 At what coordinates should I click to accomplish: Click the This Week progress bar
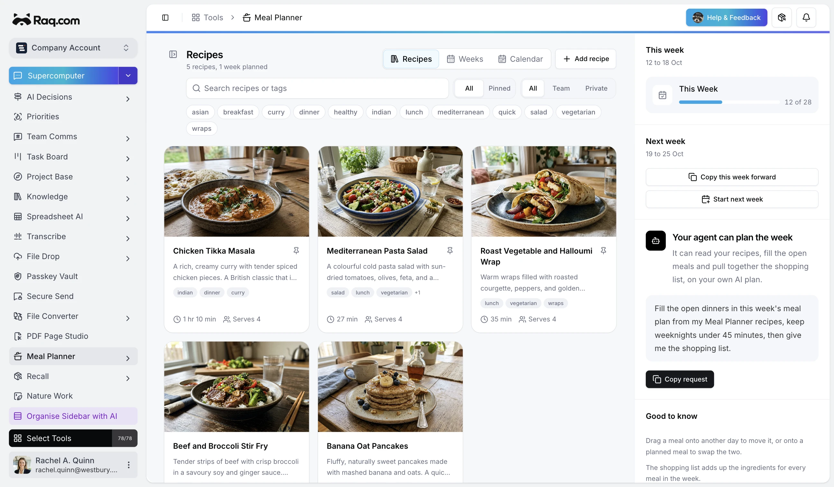(x=729, y=102)
